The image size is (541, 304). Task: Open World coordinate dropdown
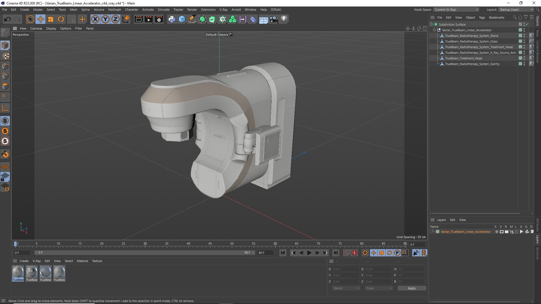tap(346, 288)
